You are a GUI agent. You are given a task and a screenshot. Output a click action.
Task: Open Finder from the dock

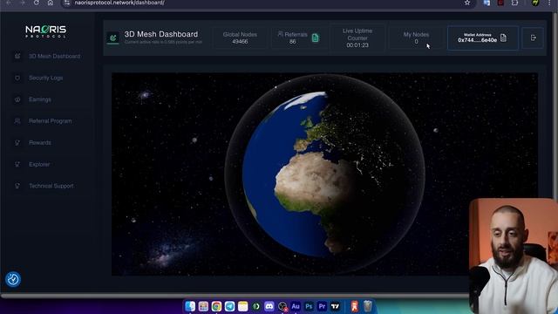click(x=190, y=306)
